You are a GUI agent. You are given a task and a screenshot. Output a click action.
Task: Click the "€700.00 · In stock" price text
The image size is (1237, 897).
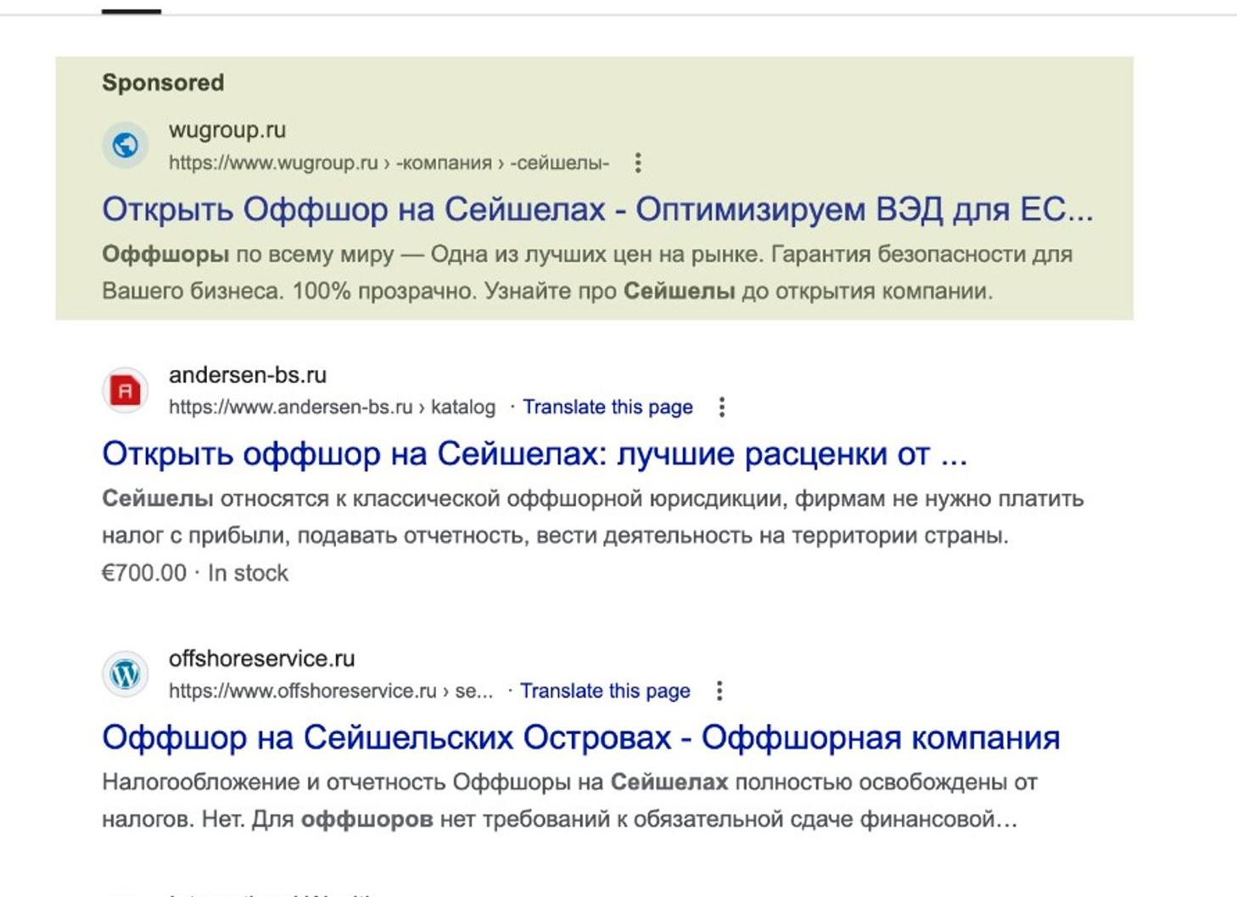pyautogui.click(x=195, y=573)
